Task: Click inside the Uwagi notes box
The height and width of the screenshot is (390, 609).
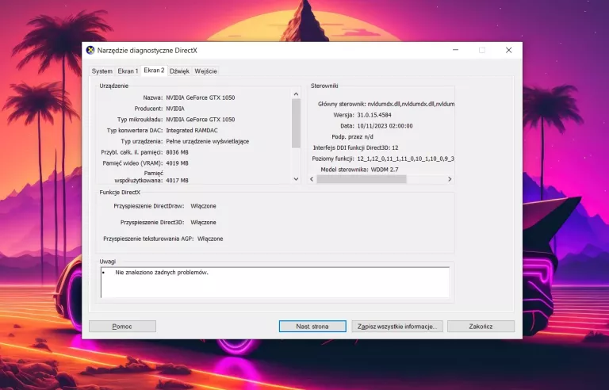Action: 275,282
